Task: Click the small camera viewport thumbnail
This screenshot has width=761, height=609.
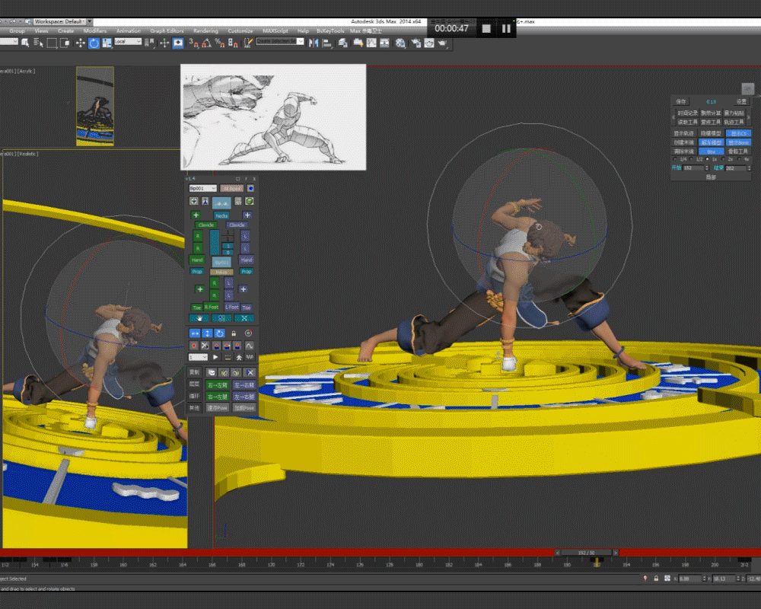Action: [95, 107]
